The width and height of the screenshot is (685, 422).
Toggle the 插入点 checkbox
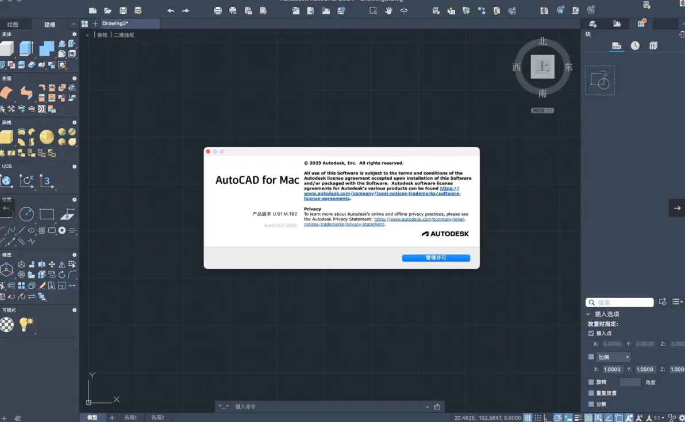click(x=591, y=333)
